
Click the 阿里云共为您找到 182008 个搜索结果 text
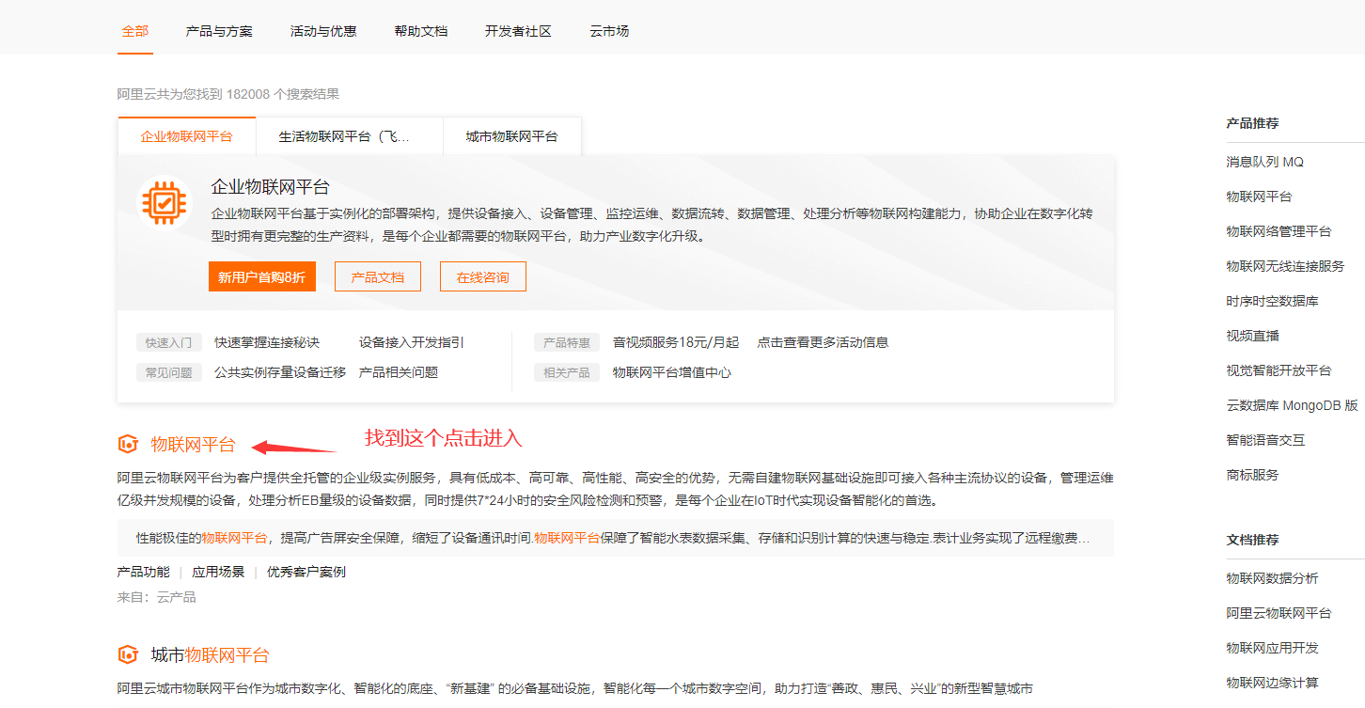point(228,94)
